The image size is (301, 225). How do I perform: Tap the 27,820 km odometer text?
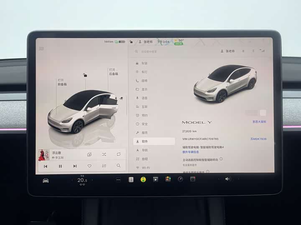tap(189, 131)
